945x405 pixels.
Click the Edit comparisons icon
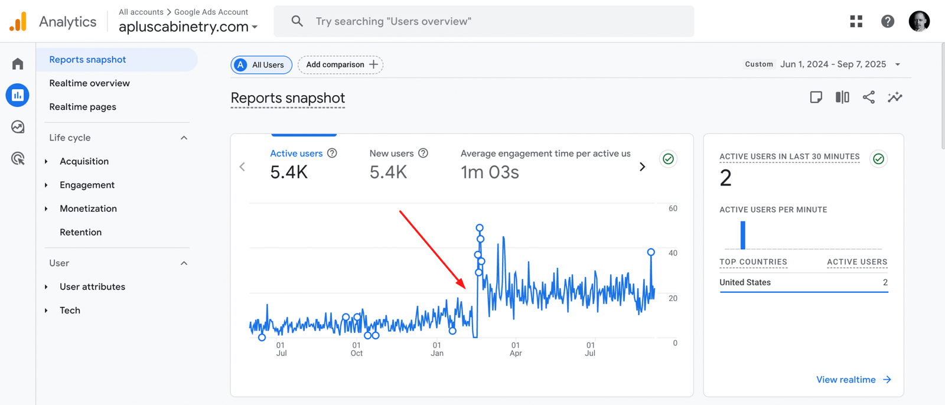(842, 97)
